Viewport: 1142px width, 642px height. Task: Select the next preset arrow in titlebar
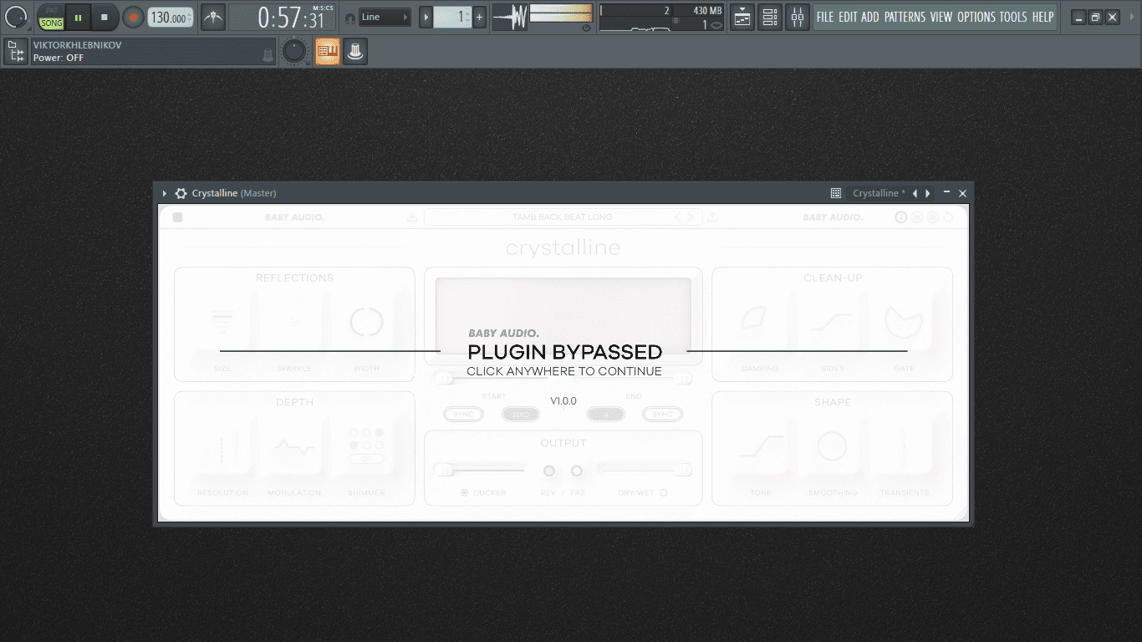pos(927,193)
